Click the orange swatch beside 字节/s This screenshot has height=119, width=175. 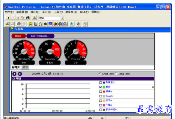[x=104, y=101]
